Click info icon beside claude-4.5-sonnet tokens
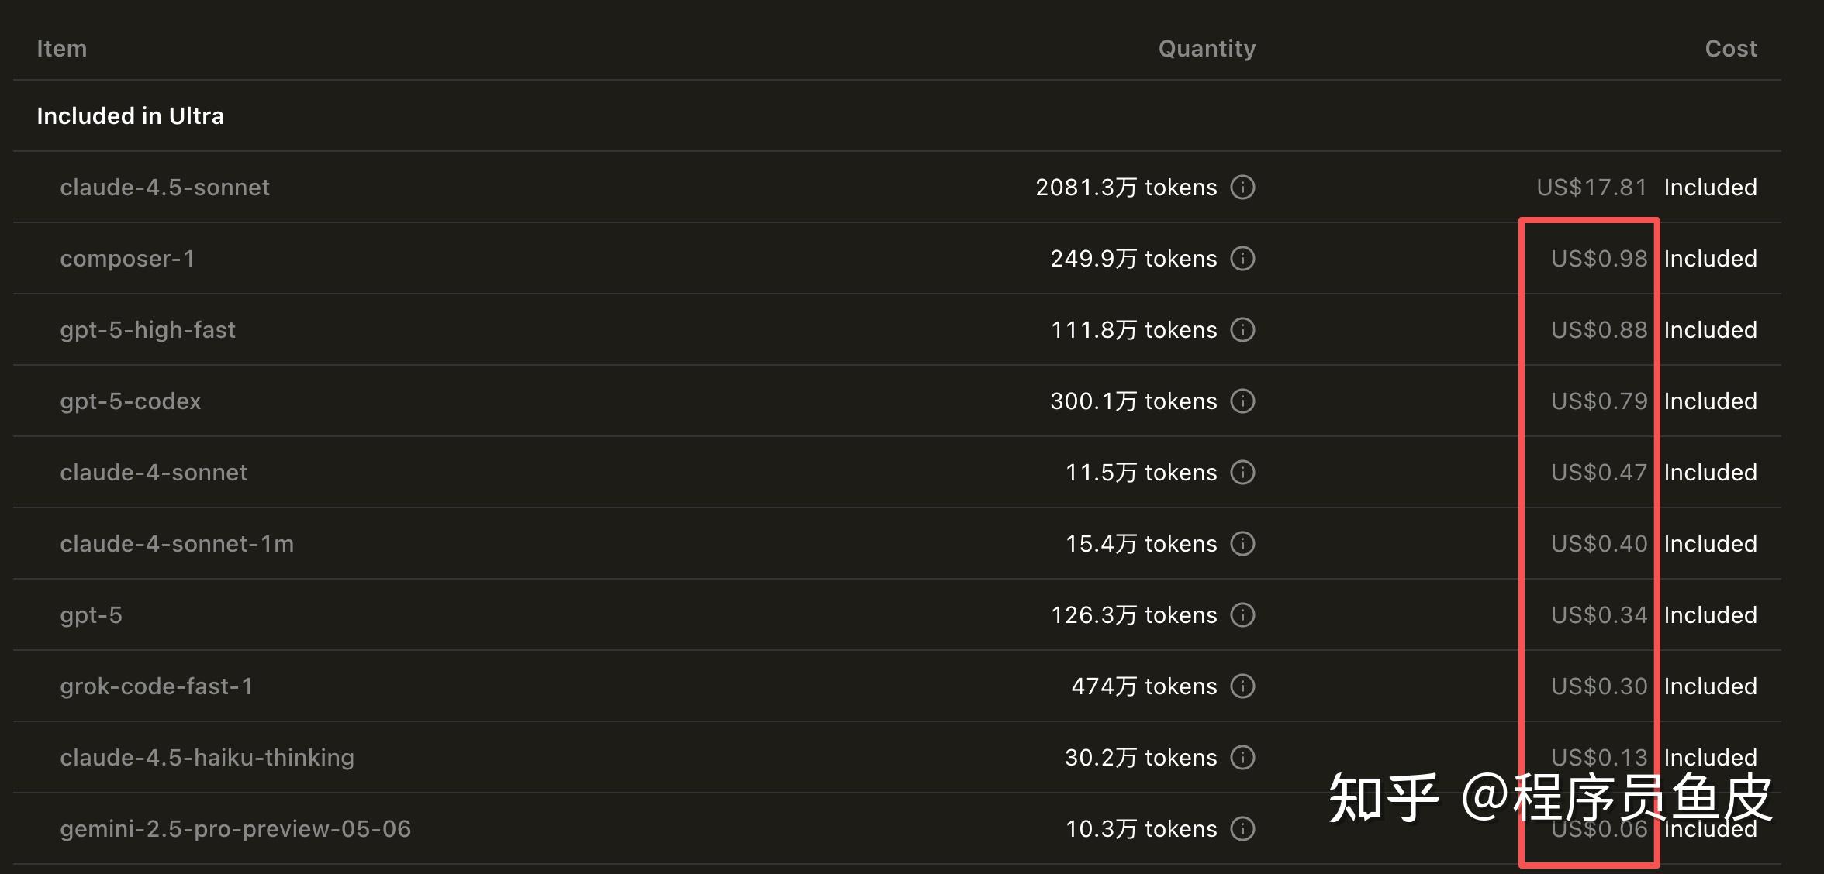The height and width of the screenshot is (874, 1824). (x=1242, y=188)
